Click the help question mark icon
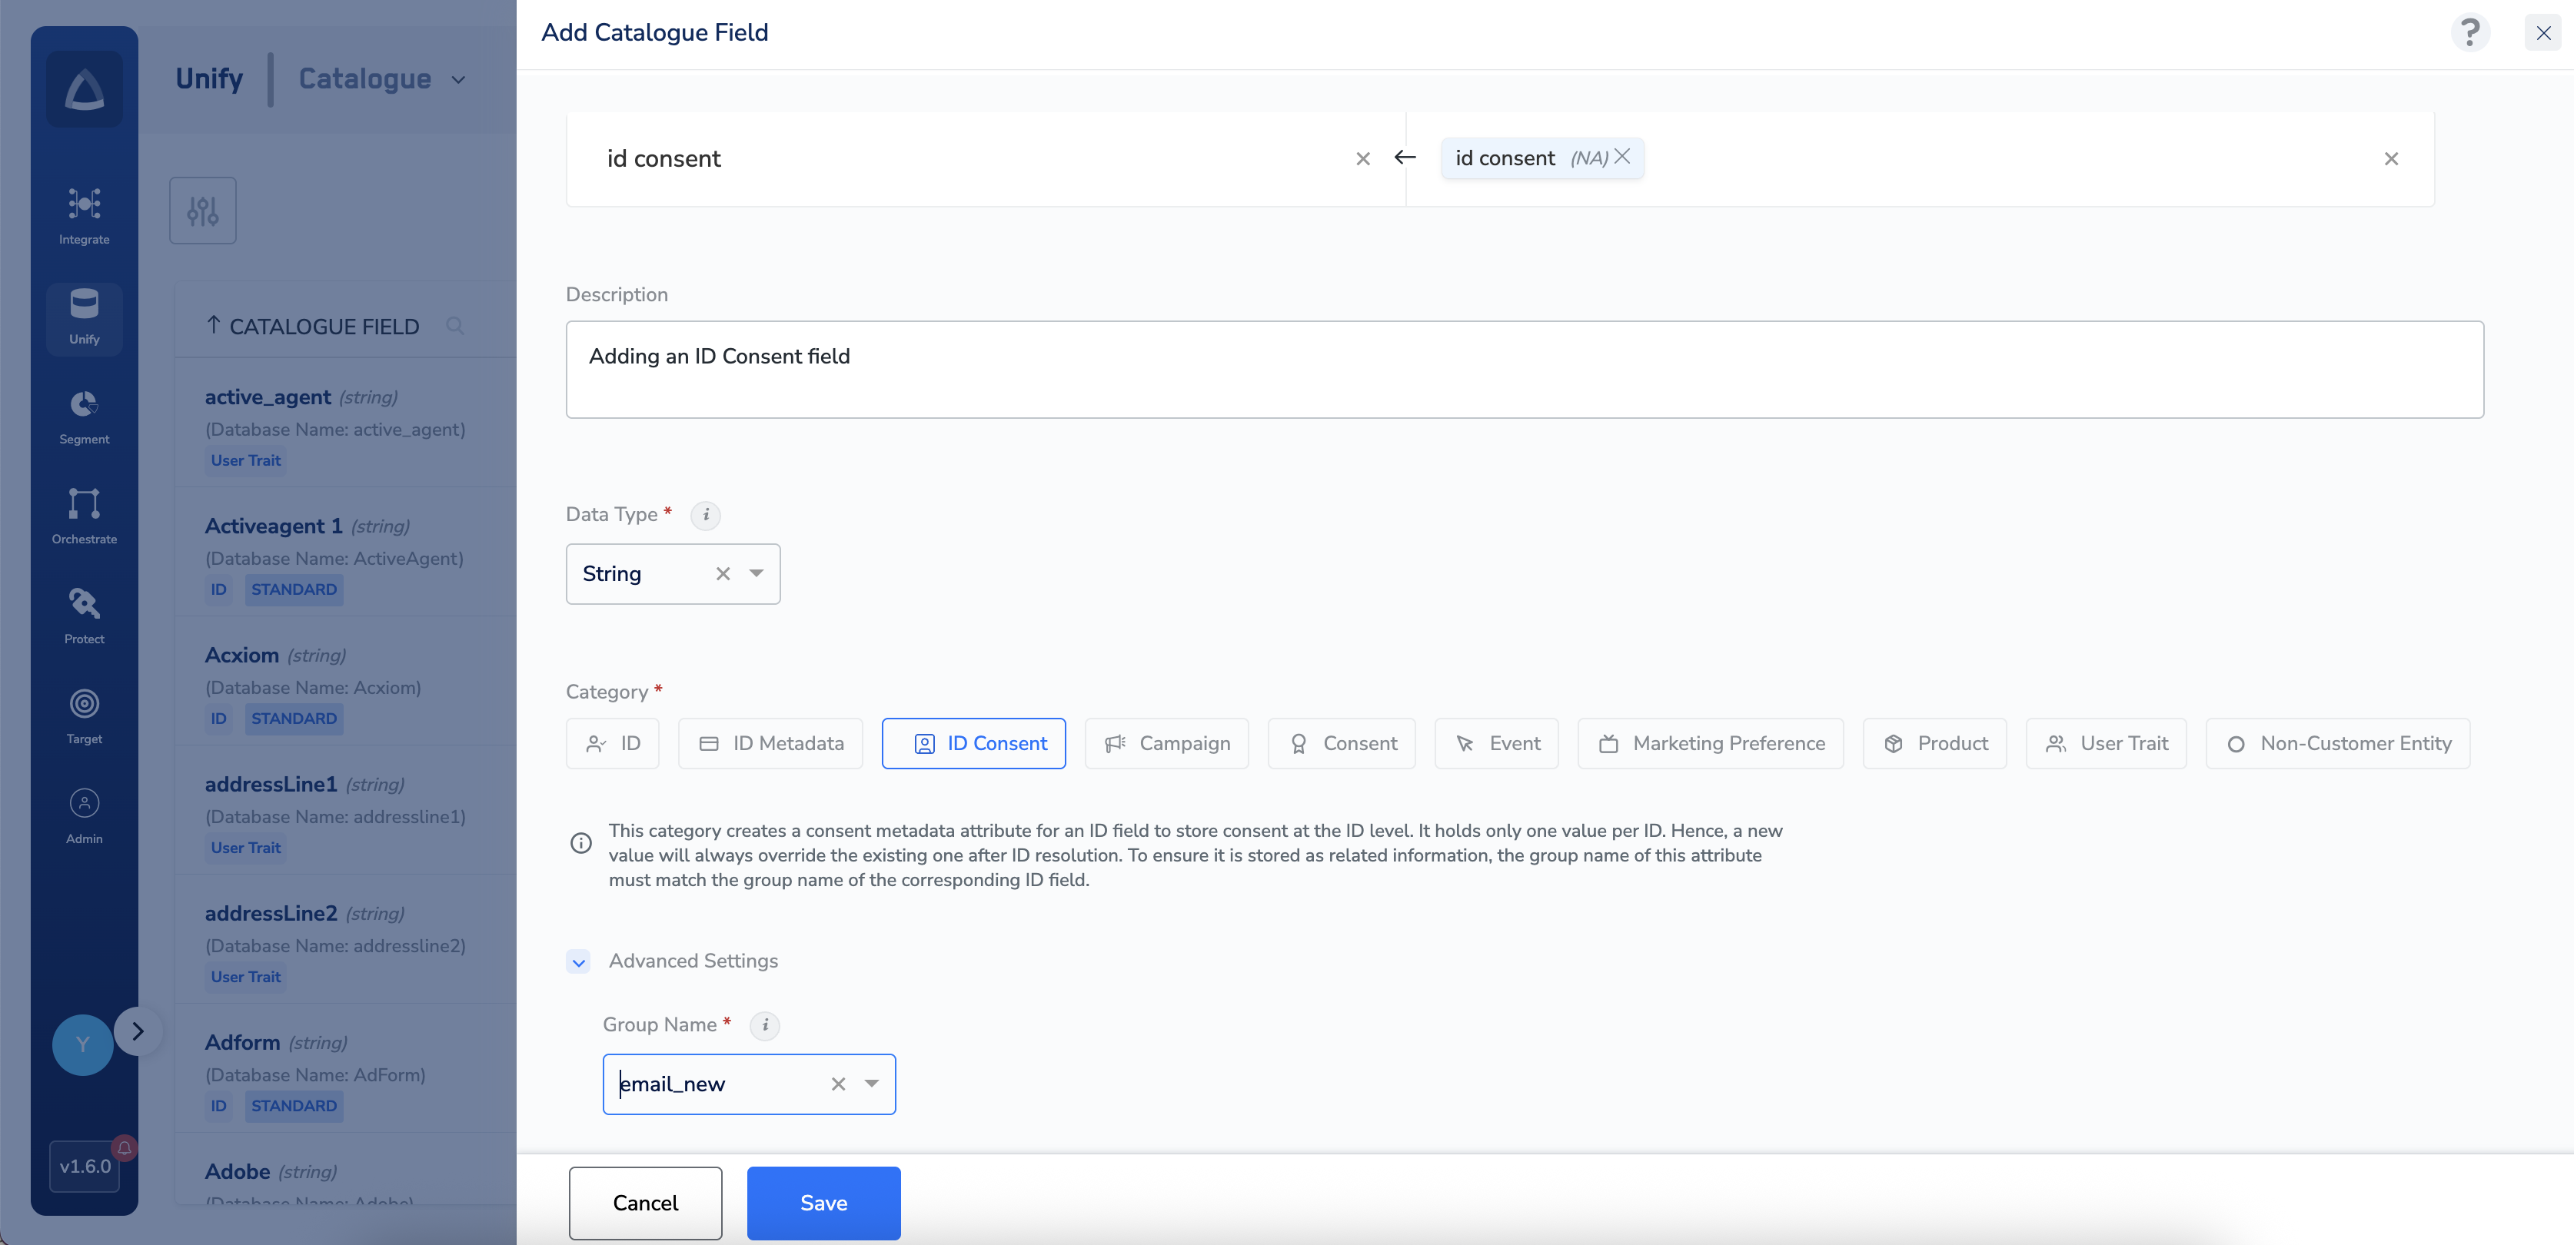The width and height of the screenshot is (2574, 1245). pos(2469,33)
